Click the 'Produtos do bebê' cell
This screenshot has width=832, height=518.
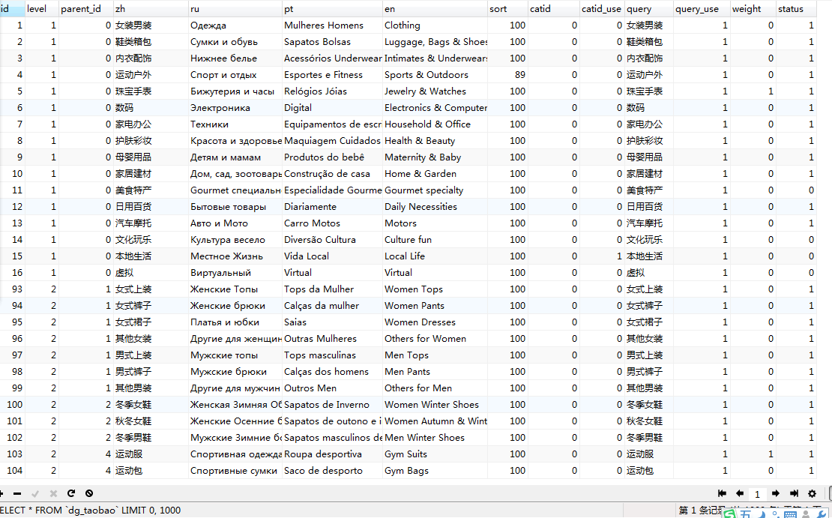pyautogui.click(x=332, y=157)
